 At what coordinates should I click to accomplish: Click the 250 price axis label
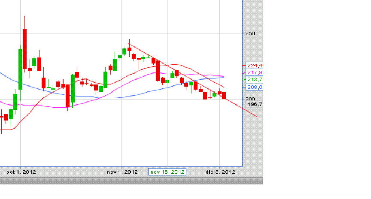[x=250, y=33]
